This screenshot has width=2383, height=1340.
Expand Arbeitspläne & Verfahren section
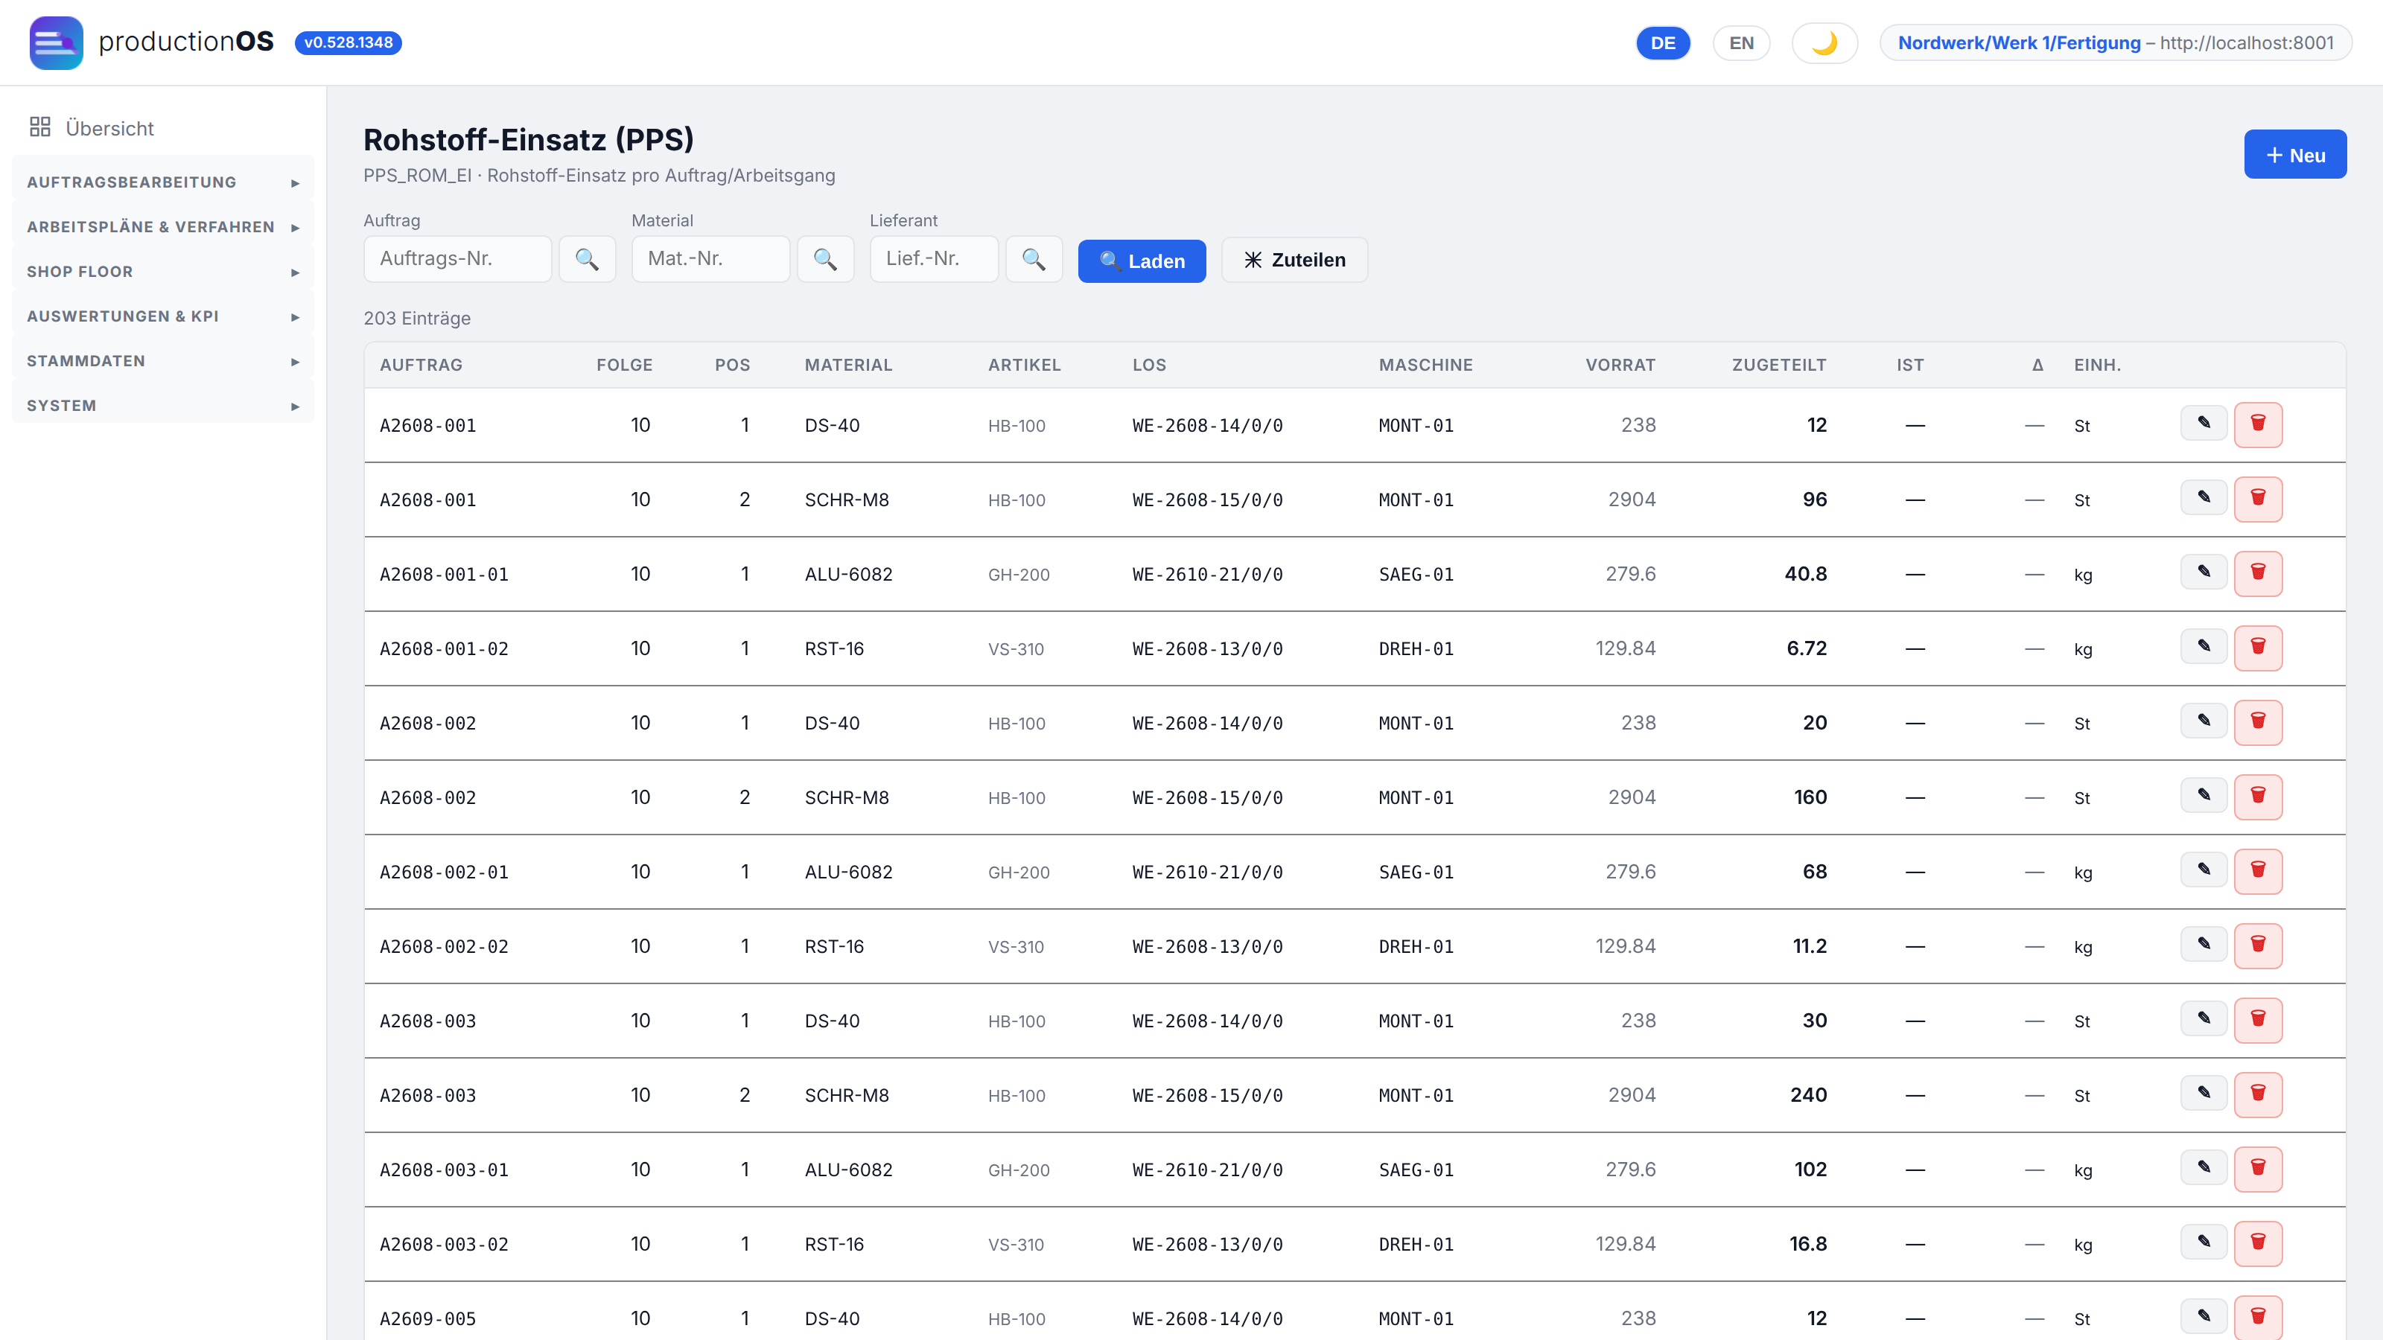point(163,226)
